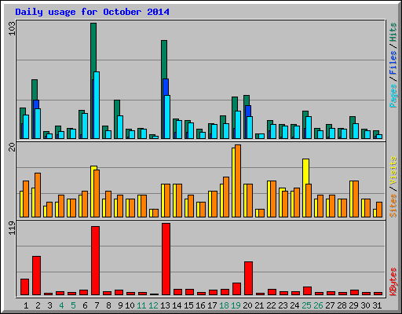Click day "14" on the x-axis
Image resolution: width=402 pixels, height=314 pixels.
point(177,305)
